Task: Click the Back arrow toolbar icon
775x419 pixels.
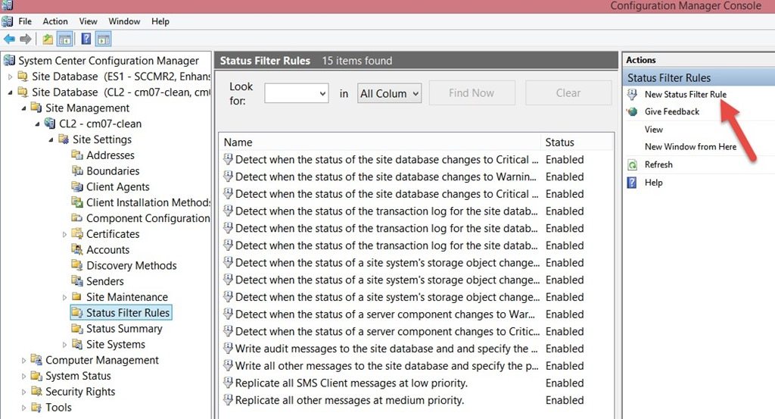Action: (9, 39)
